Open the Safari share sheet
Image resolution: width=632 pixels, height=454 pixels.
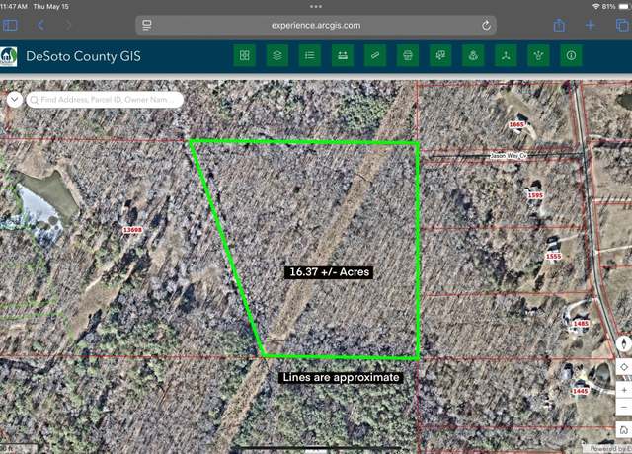point(559,25)
